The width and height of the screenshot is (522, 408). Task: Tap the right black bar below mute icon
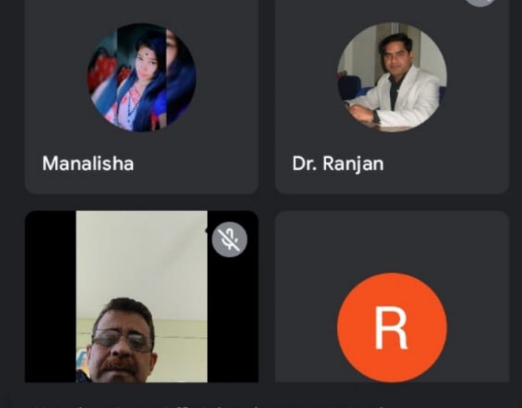click(x=232, y=319)
